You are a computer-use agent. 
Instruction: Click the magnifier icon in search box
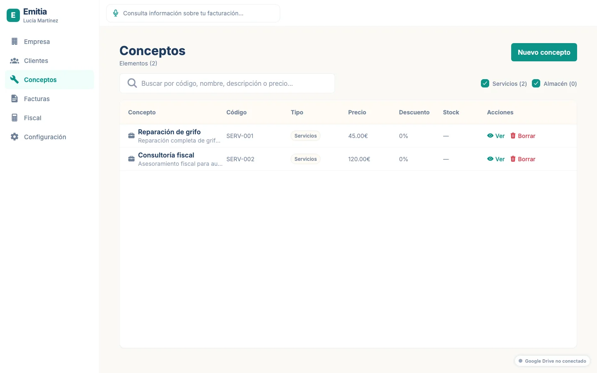[x=132, y=83]
